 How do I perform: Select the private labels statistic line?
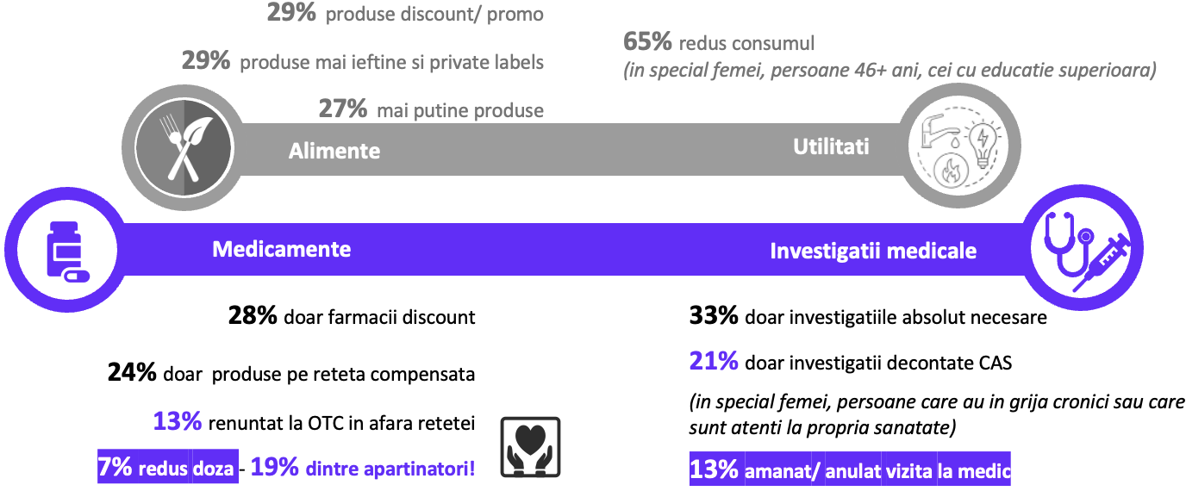[362, 62]
